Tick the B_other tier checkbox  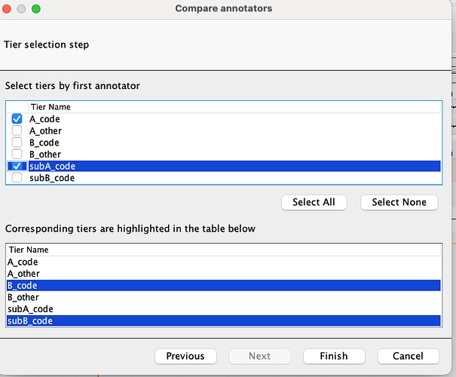(17, 155)
